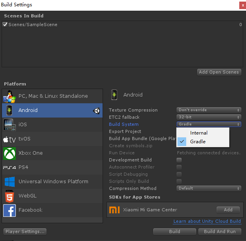Select Gradle in the Build System menu

(x=198, y=141)
